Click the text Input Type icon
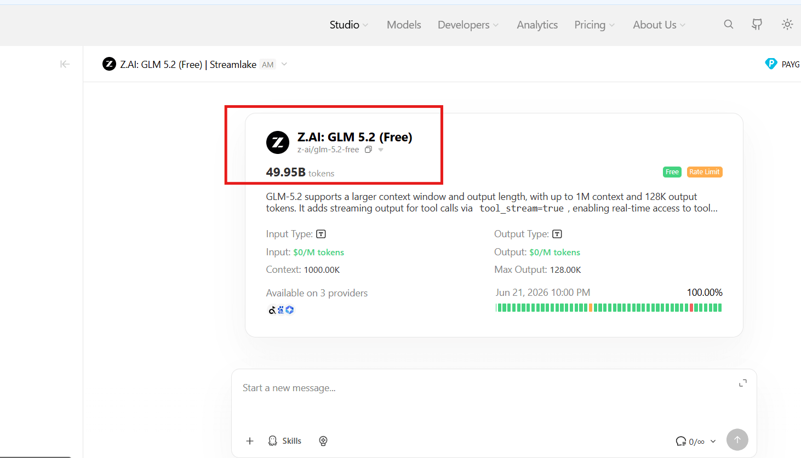The width and height of the screenshot is (801, 458). [x=321, y=234]
